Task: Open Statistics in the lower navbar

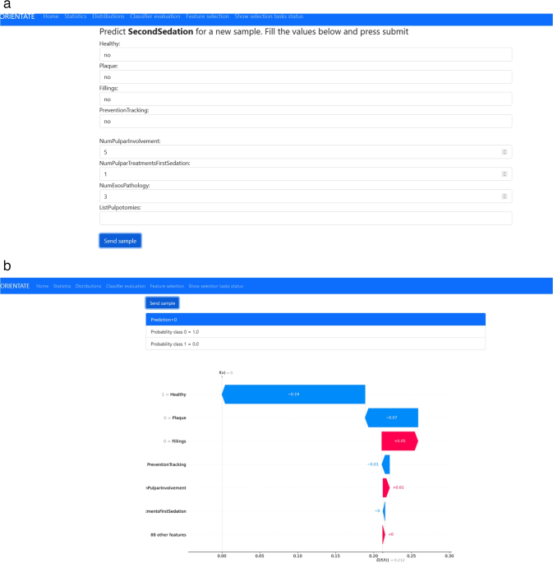Action: pos(62,286)
